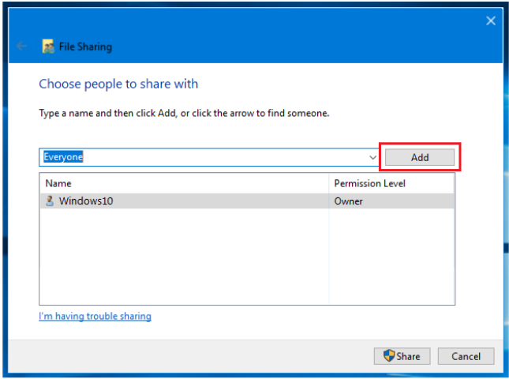Click the shield icon on the Share button
The height and width of the screenshot is (379, 509).
point(388,355)
